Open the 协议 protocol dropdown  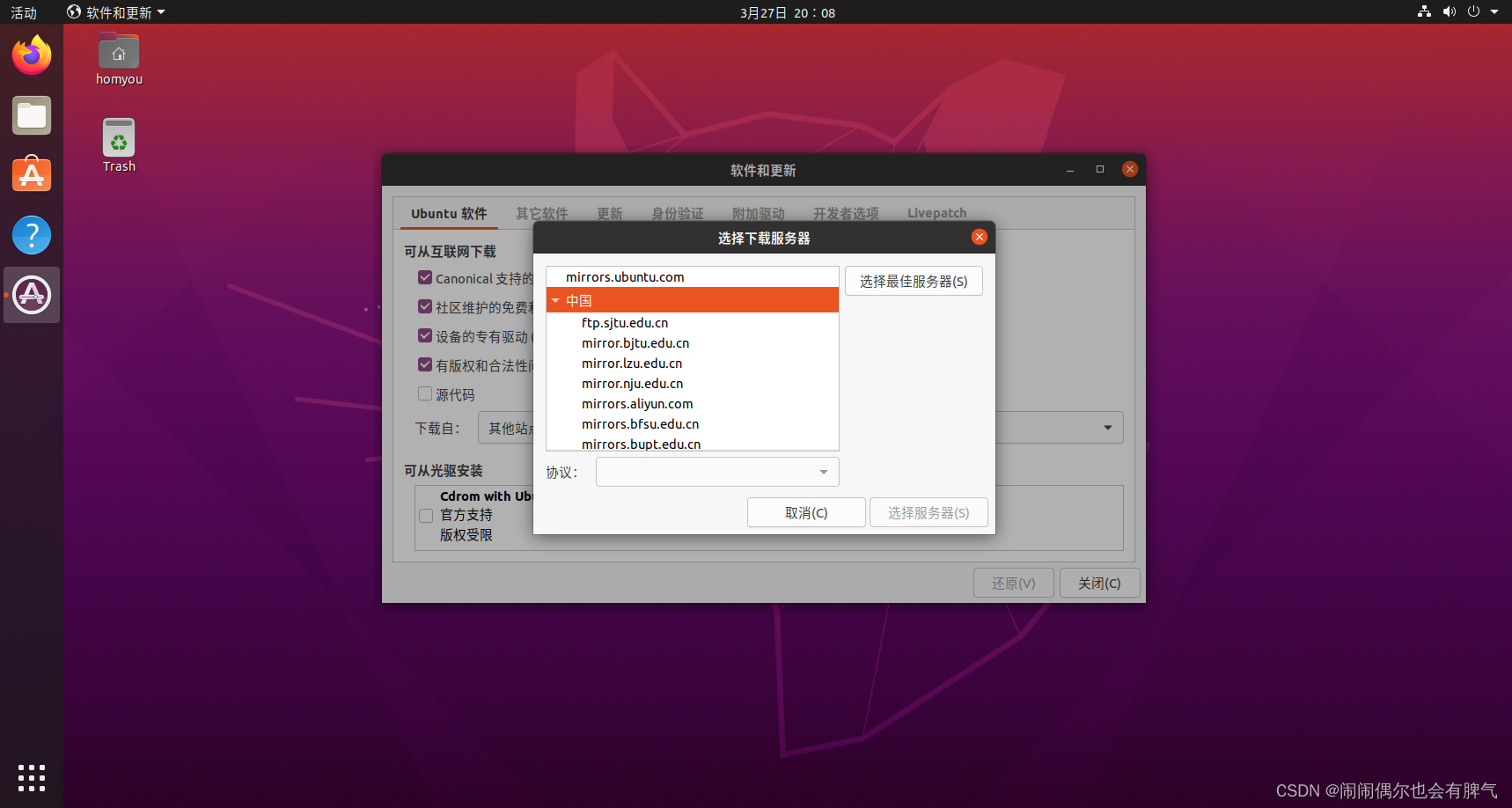point(717,472)
